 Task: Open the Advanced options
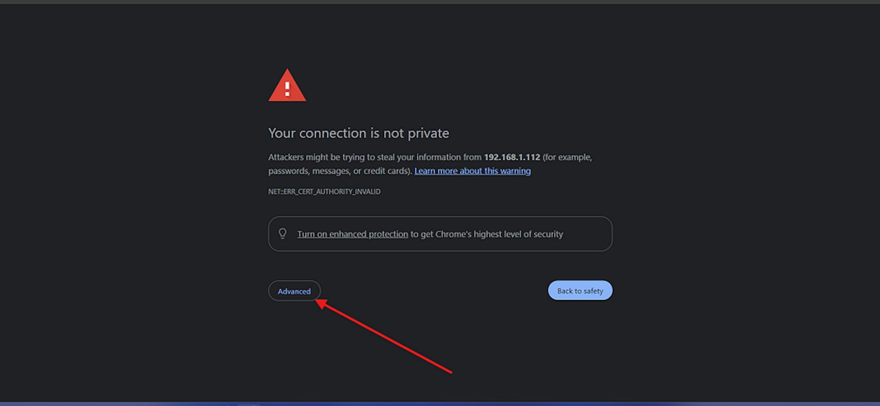(294, 291)
